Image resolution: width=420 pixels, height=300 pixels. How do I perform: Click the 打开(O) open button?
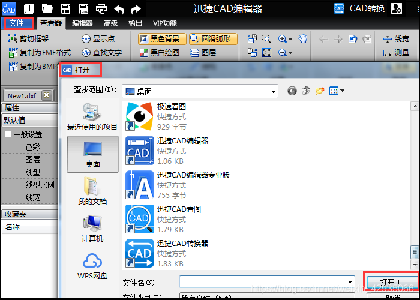392,281
